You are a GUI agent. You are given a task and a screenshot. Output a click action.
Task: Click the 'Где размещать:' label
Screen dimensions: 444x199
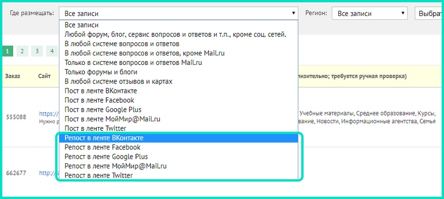click(32, 13)
